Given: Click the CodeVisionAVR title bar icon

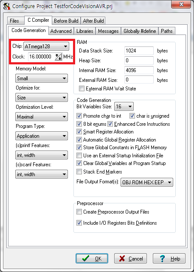Looking at the screenshot, I should [x=7, y=6].
